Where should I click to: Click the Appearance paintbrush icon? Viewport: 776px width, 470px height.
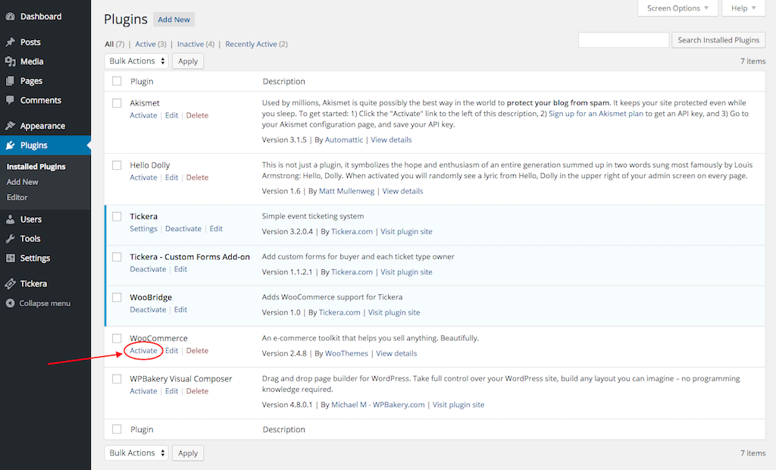10,126
